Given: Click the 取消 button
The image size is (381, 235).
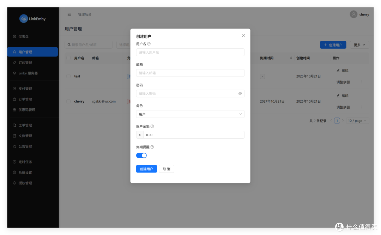Looking at the screenshot, I should (167, 169).
